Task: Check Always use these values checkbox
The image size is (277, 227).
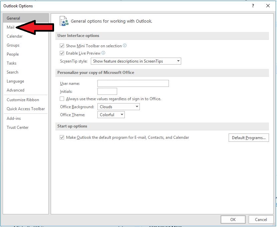Action: (62, 99)
